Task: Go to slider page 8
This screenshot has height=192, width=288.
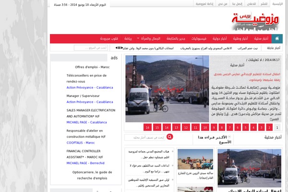Action: click(222, 127)
